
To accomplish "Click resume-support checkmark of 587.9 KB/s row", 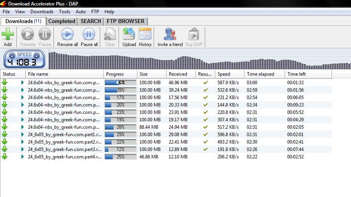I will (205, 83).
